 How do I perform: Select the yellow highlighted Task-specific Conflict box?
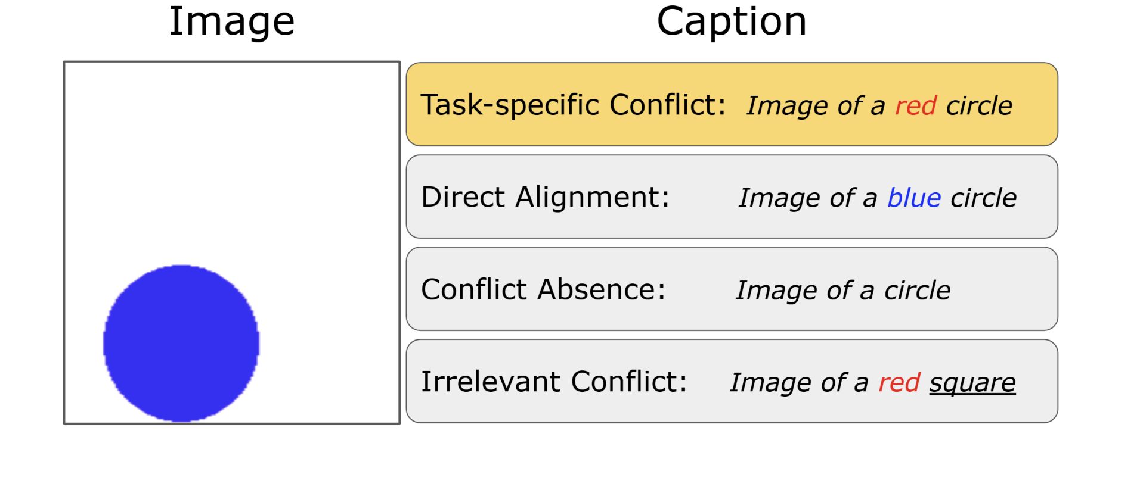[732, 104]
